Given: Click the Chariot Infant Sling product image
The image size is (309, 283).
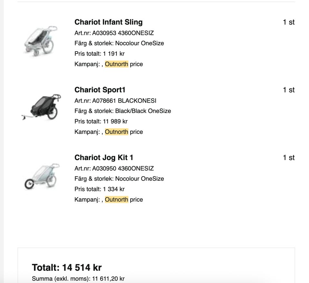Looking at the screenshot, I should click(x=41, y=41).
